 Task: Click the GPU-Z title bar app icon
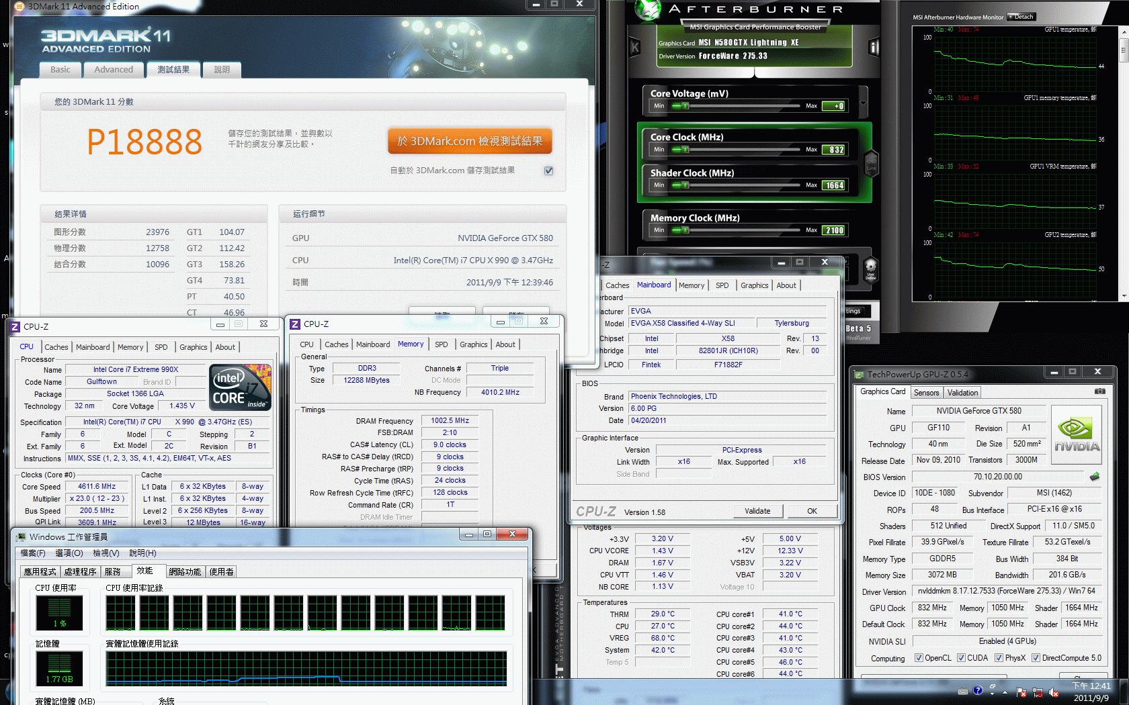pyautogui.click(x=859, y=374)
